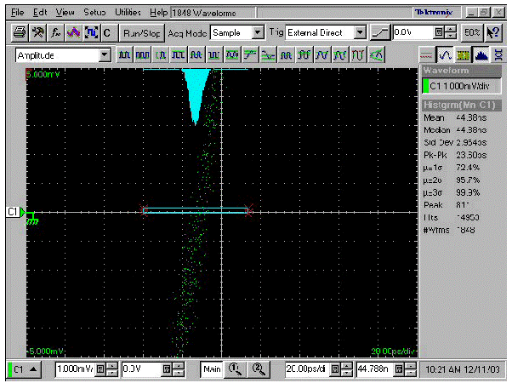The image size is (512, 383).
Task: Click the 10:21 AM 12/11/03 clock readout
Action: pos(463,369)
